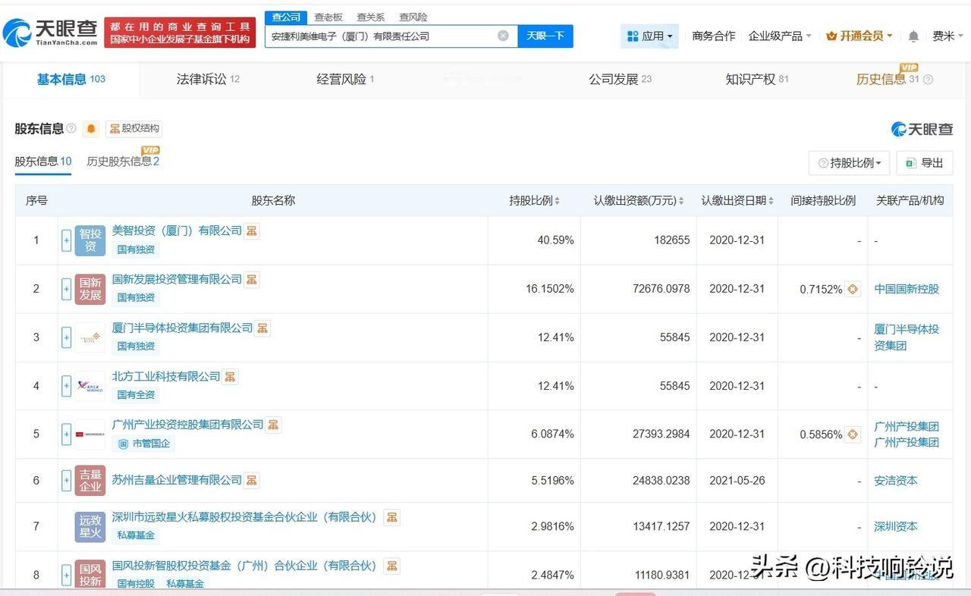
Task: Open equity structure icon beside 厦门半导体投资集团有限公司
Action: tap(262, 328)
